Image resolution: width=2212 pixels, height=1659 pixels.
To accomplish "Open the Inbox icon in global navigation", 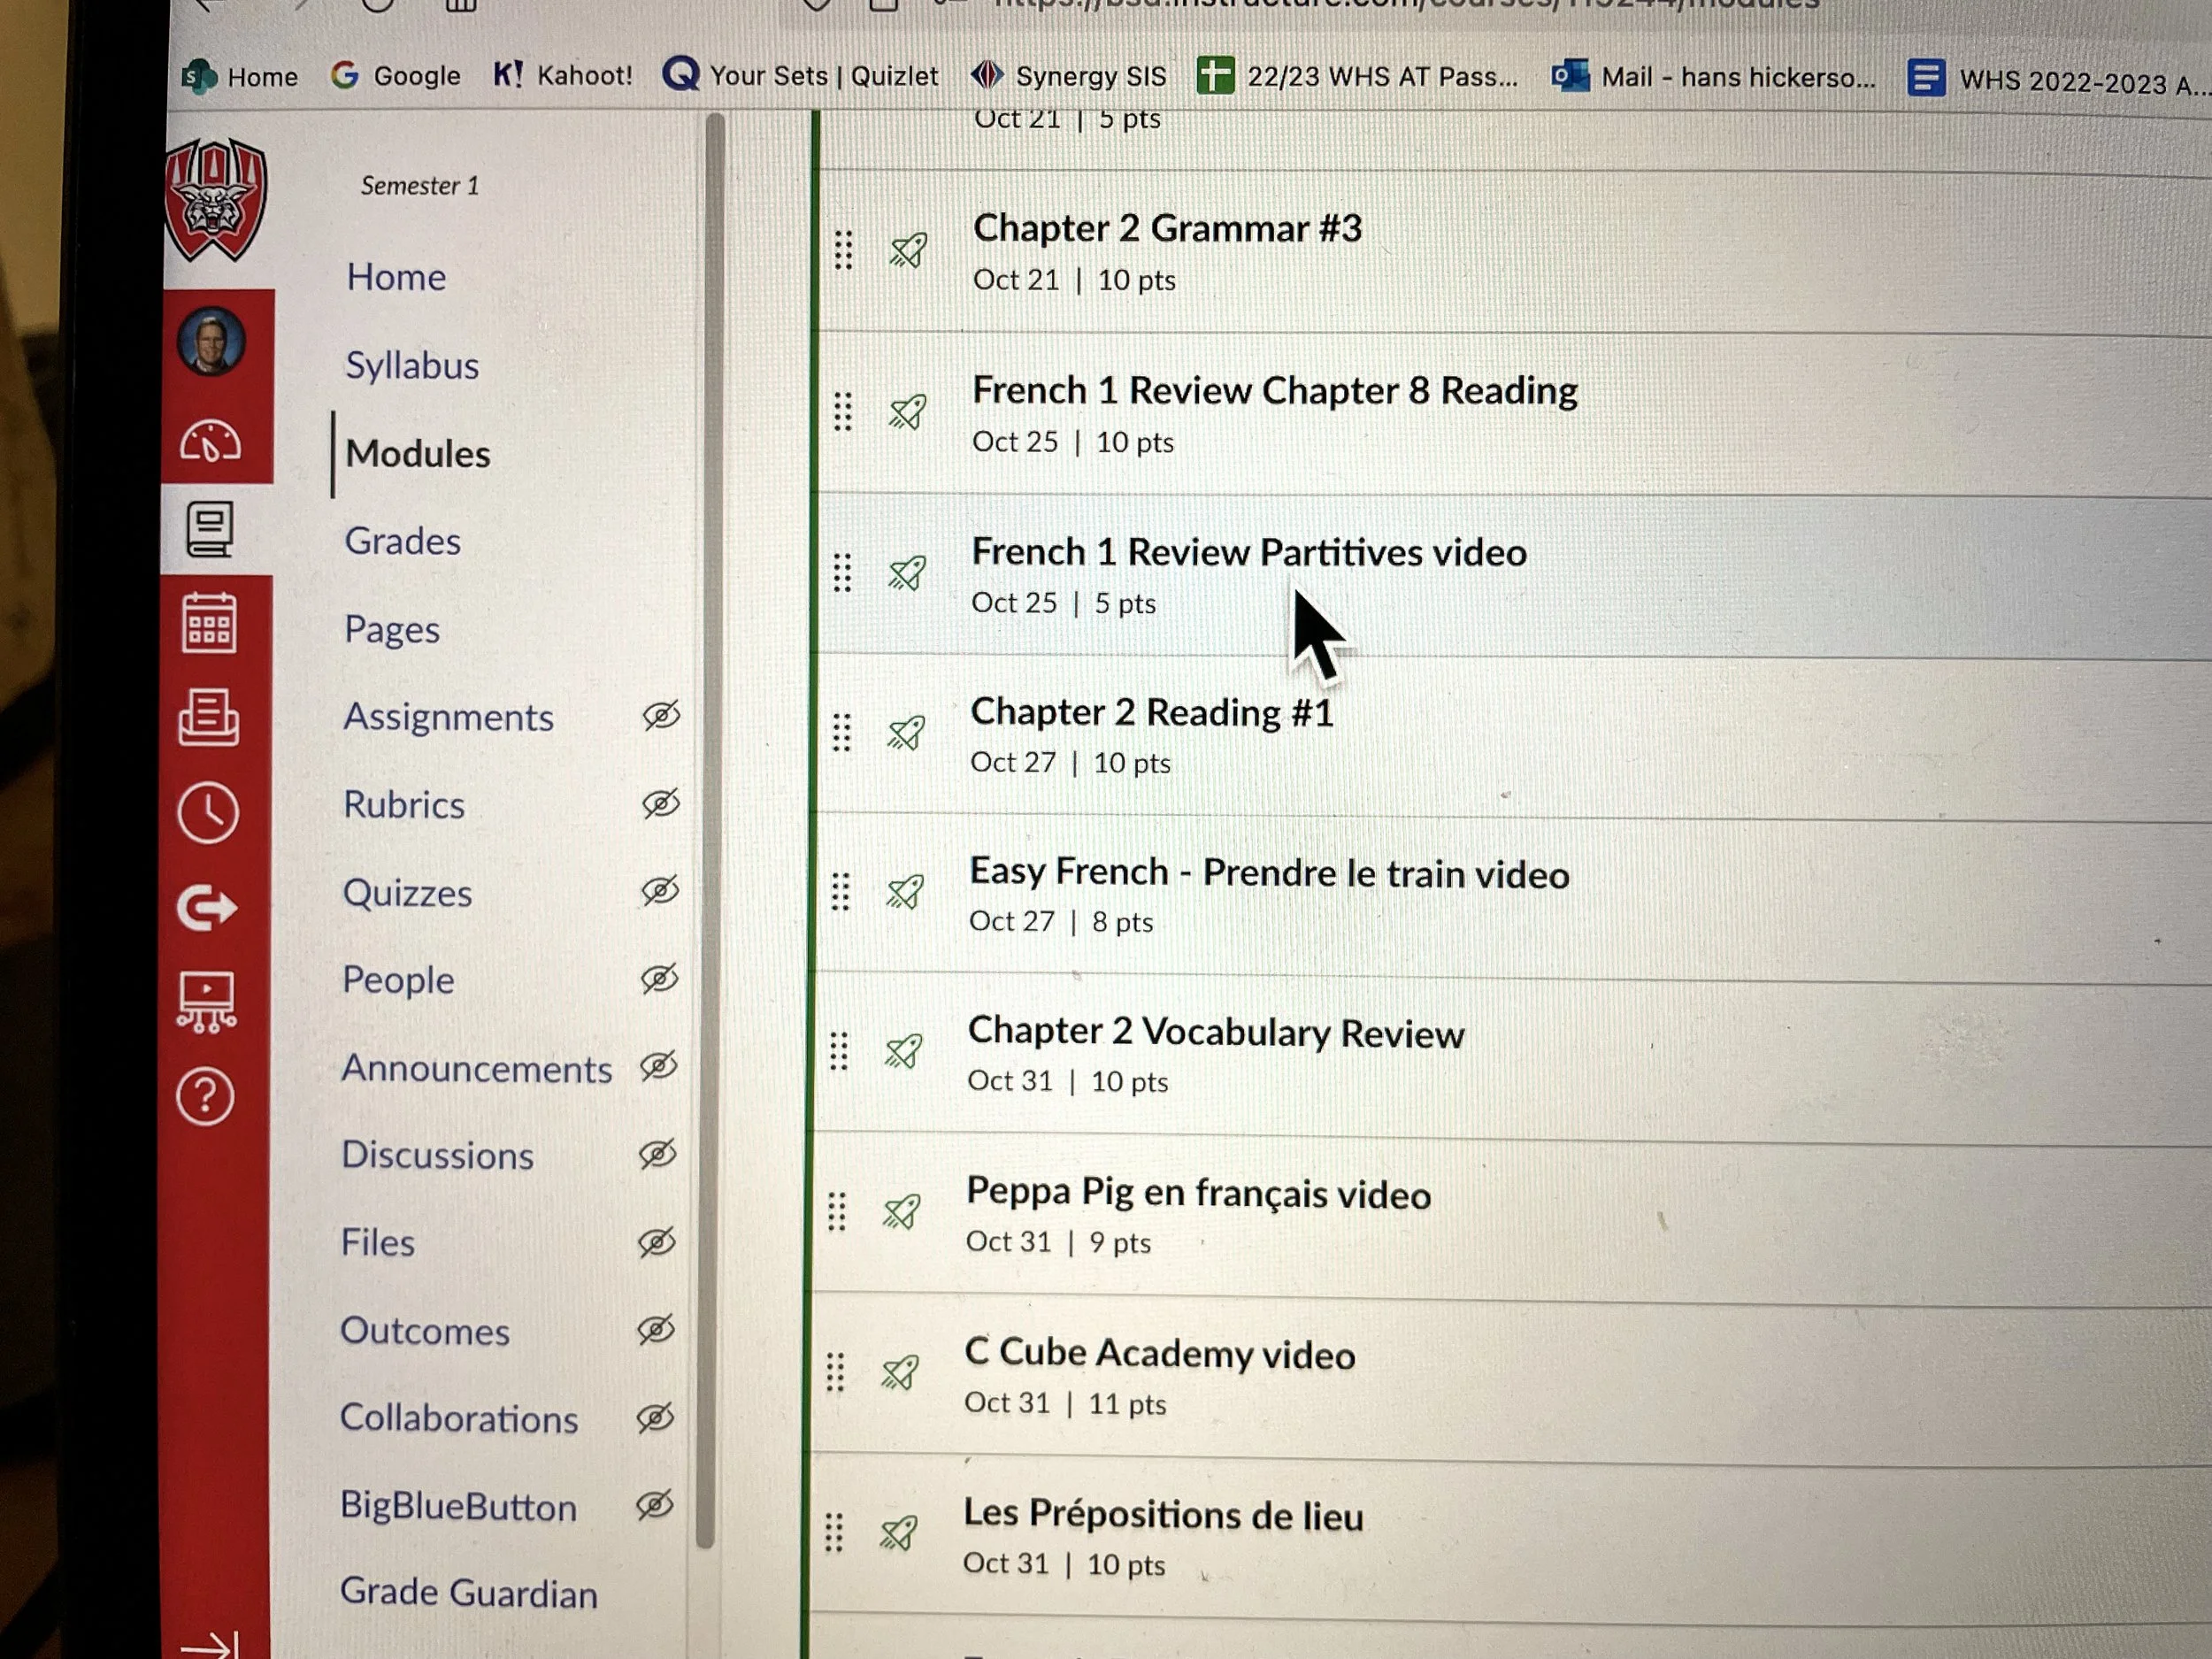I will [209, 717].
